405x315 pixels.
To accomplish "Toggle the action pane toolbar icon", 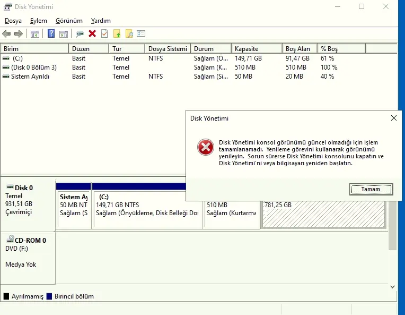I will click(64, 33).
